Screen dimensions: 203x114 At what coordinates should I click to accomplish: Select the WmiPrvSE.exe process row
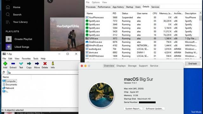[x=142, y=46]
